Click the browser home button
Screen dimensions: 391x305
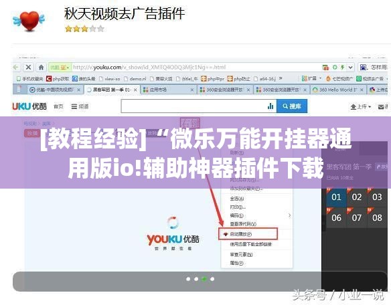pyautogui.click(x=41, y=67)
